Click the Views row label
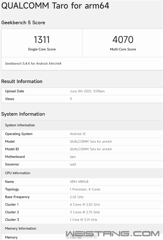 click(10, 99)
